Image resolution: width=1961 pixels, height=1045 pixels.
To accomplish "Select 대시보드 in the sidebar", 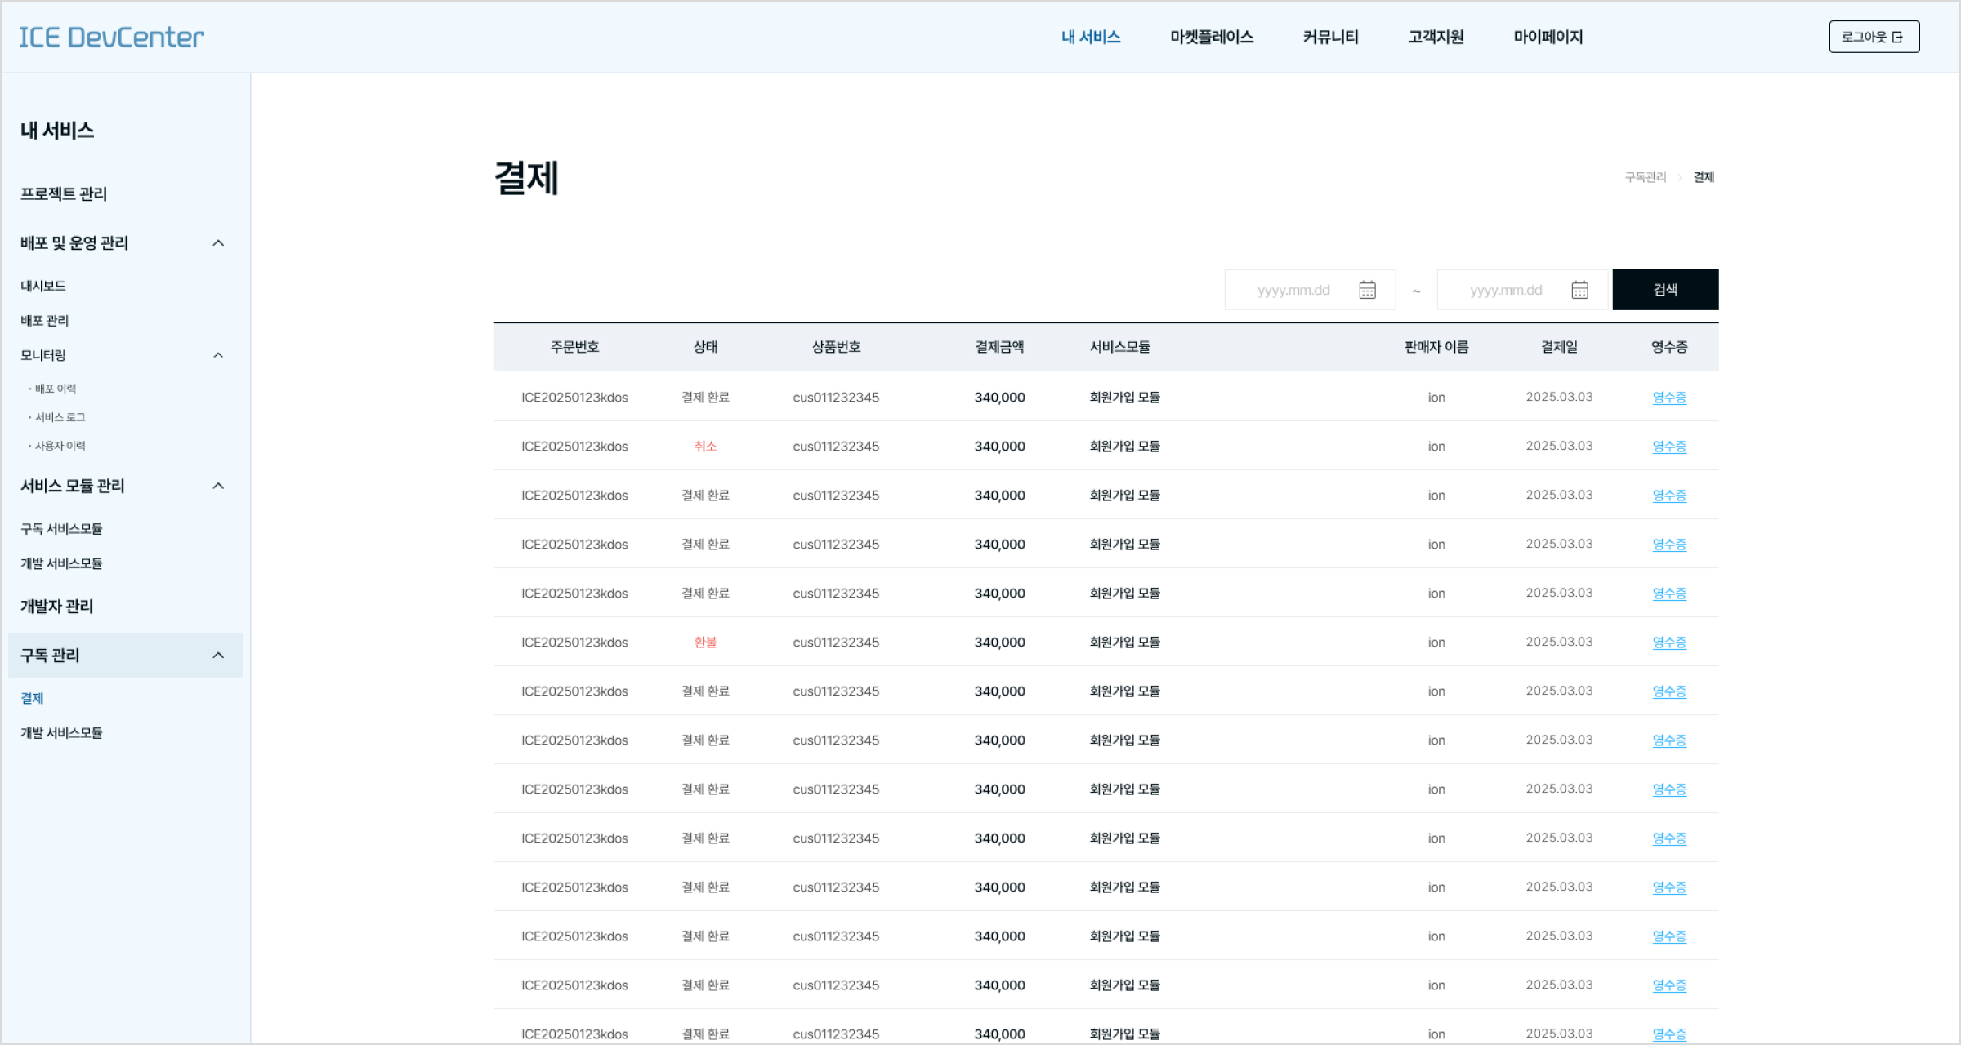I will tap(43, 286).
